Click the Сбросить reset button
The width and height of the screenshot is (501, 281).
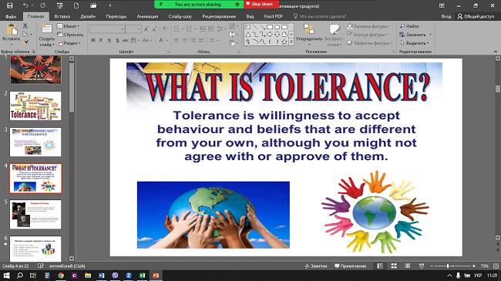pyautogui.click(x=70, y=35)
